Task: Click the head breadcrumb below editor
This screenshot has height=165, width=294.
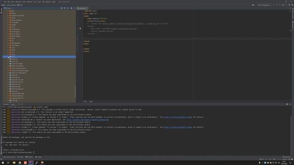Action: (x=91, y=101)
